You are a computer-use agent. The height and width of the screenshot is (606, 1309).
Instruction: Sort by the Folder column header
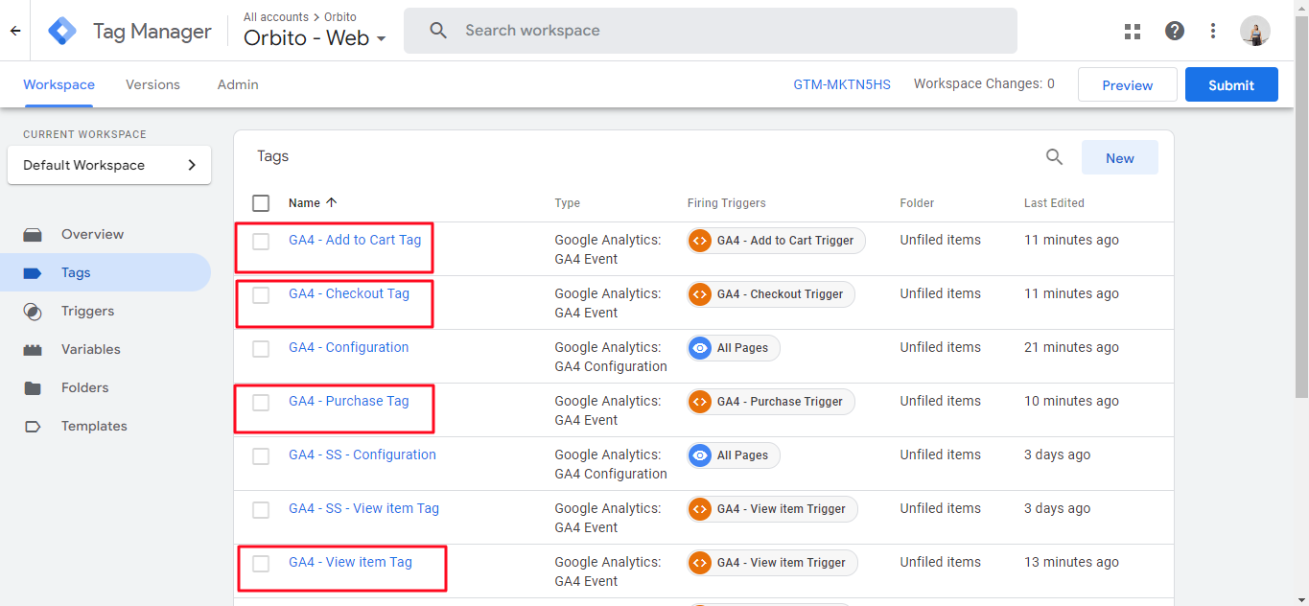click(917, 203)
